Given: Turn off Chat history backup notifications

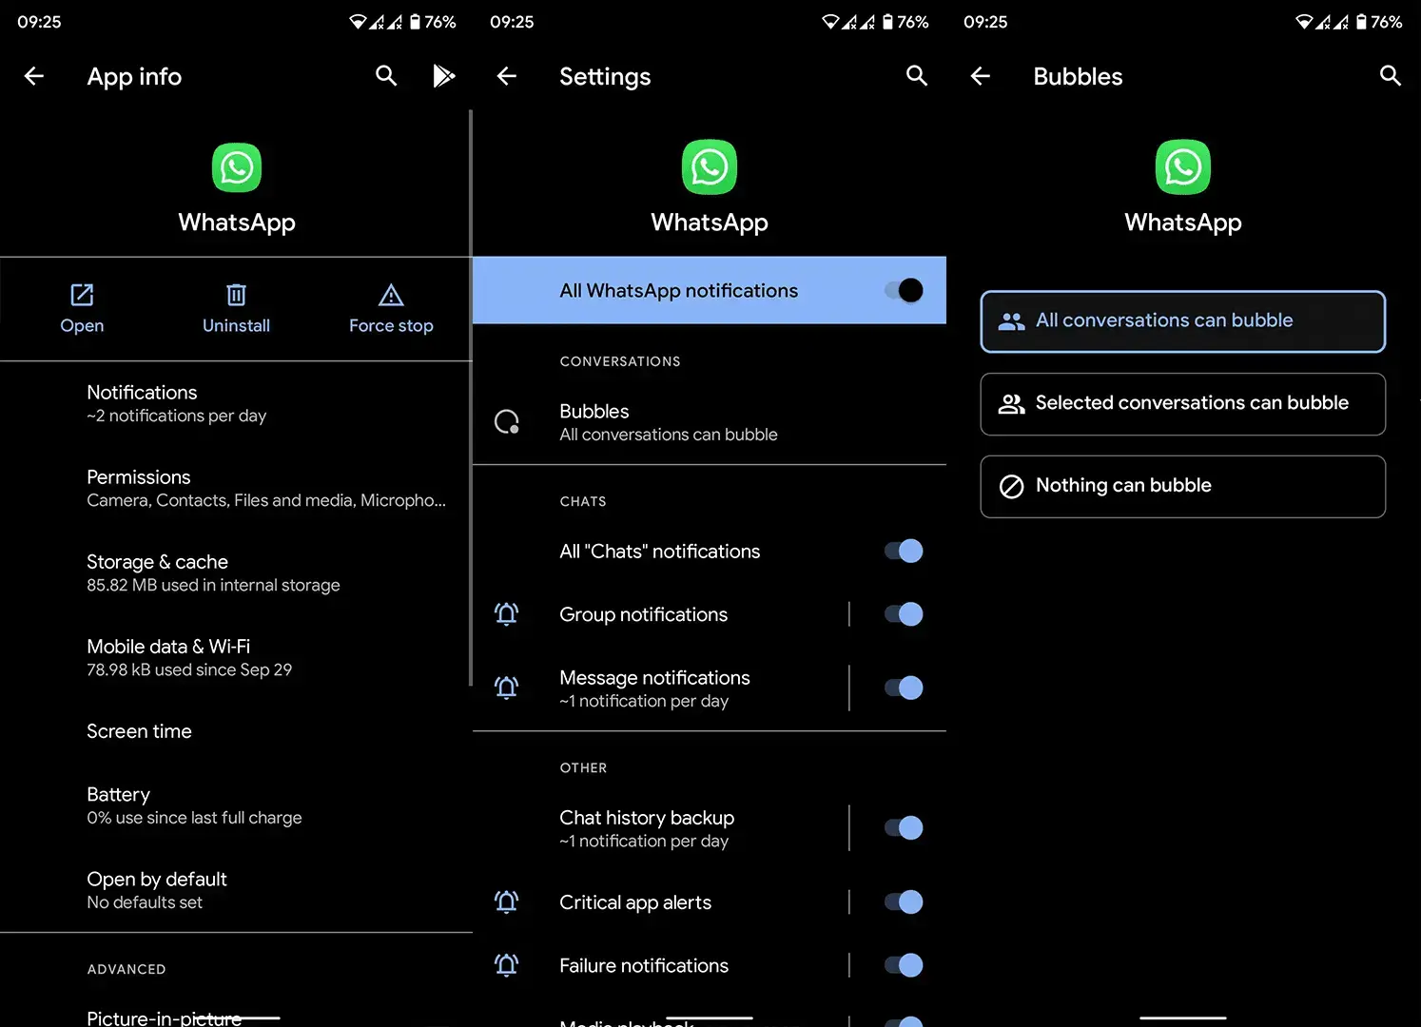Looking at the screenshot, I should point(902,827).
